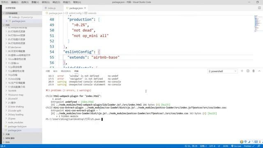Expand the SVN section
This screenshot has height=148, width=263.
[x=22, y=142]
